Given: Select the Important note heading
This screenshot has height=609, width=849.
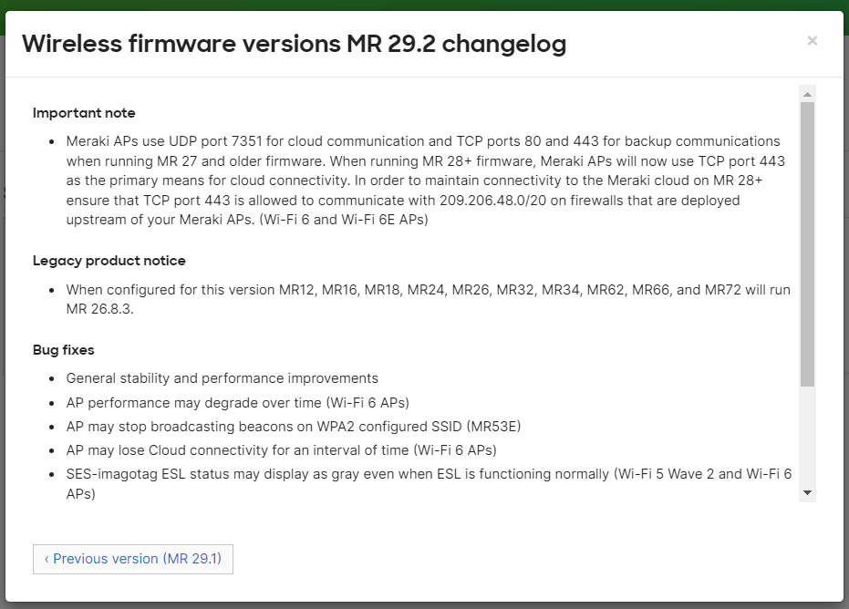Looking at the screenshot, I should (84, 112).
